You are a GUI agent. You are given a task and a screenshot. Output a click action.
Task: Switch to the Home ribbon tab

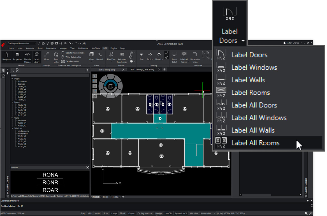[11, 48]
